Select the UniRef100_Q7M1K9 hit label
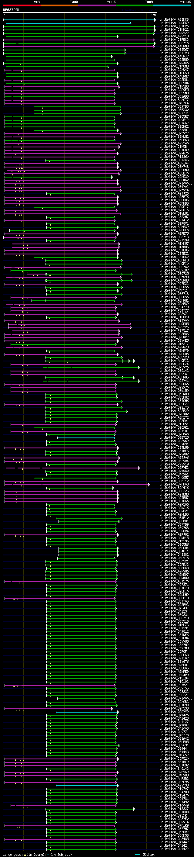The width and height of the screenshot is (194, 857). pyautogui.click(x=174, y=826)
